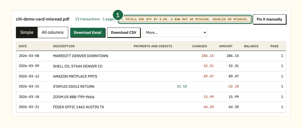Switch to All columns view
The image size is (302, 128).
pos(53,32)
